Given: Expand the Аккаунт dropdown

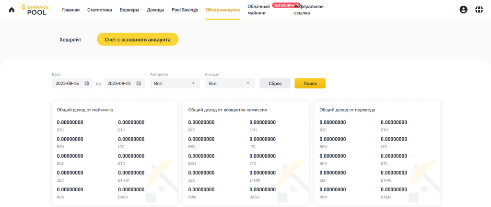Looking at the screenshot, I should click(229, 83).
